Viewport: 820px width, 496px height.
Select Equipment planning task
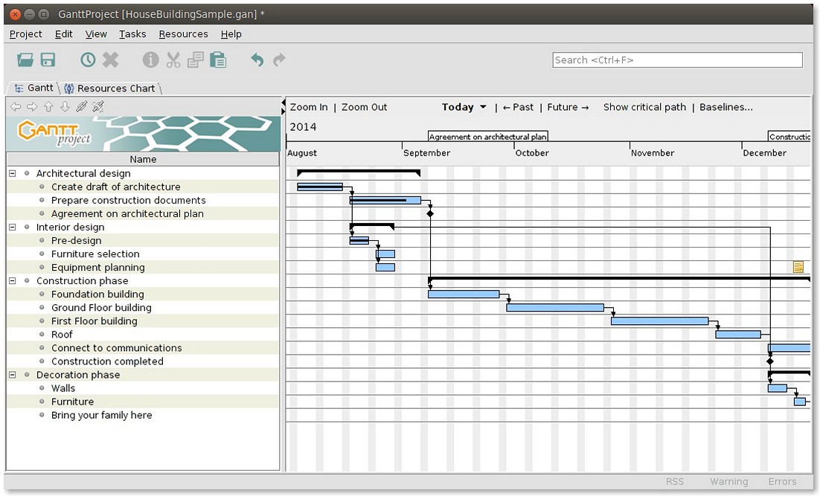[97, 268]
